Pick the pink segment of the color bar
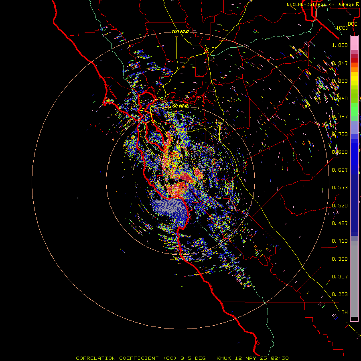 [x=354, y=43]
